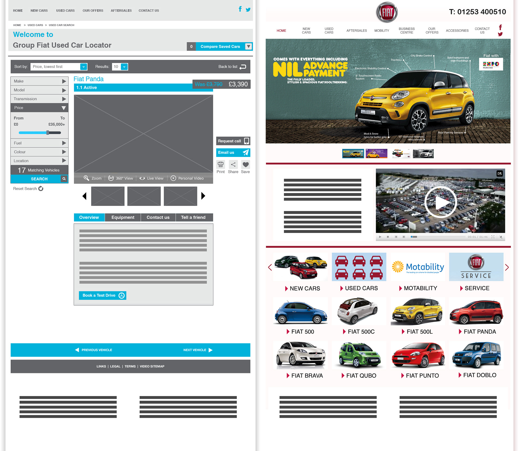Click video toolbar play button
Screen dimensions: 521x451
pyautogui.click(x=380, y=237)
